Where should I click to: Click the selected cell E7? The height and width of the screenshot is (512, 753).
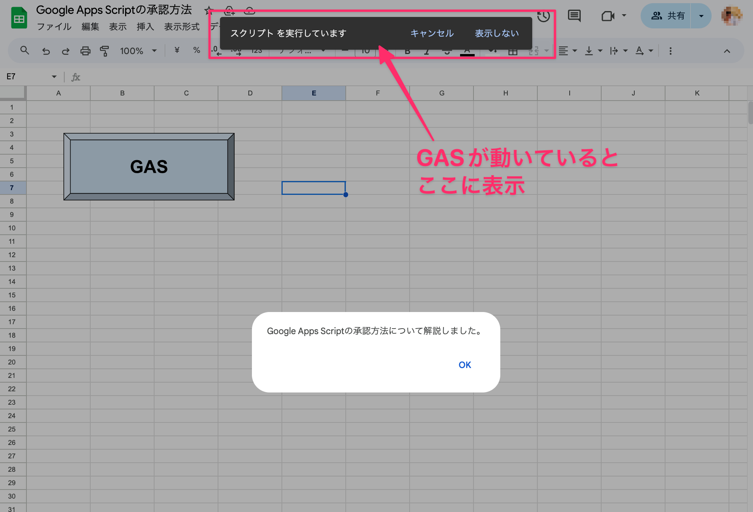tap(314, 188)
